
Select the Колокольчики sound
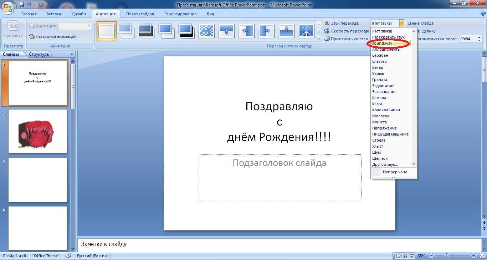coord(391,110)
